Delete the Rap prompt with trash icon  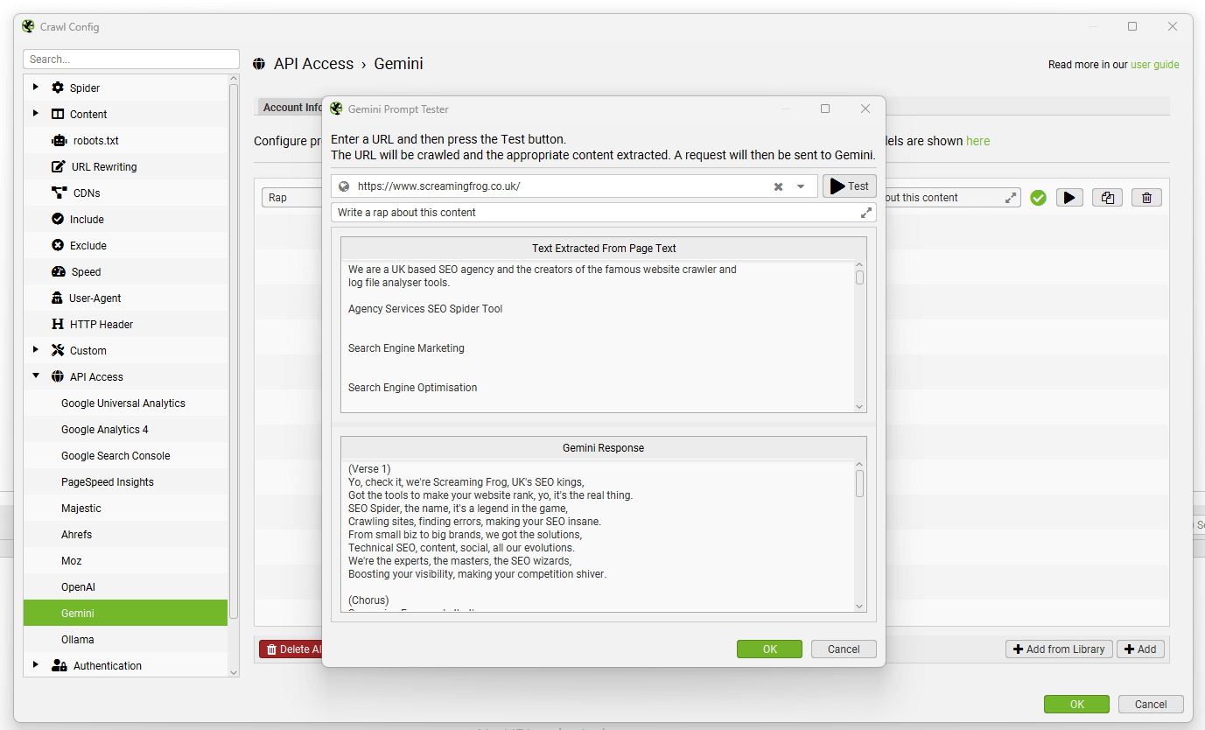(x=1146, y=198)
